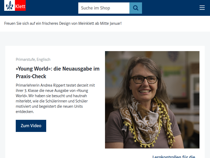Click "Praxis-Check" in the headline

tap(31, 76)
